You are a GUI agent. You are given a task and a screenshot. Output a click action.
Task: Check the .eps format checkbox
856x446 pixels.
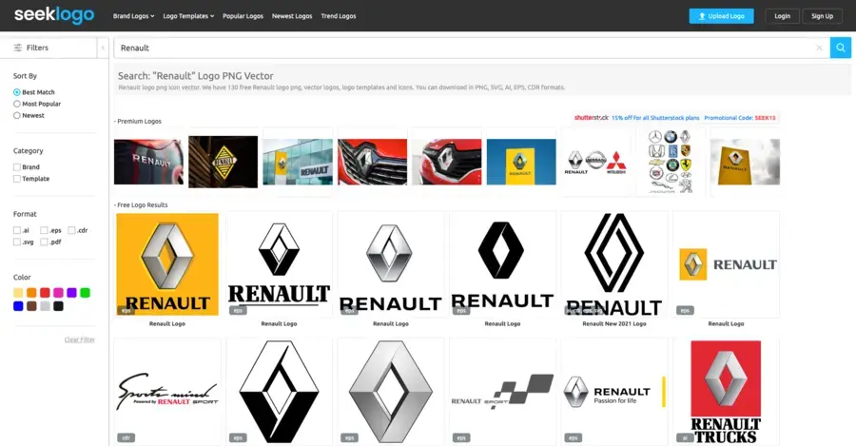point(44,230)
